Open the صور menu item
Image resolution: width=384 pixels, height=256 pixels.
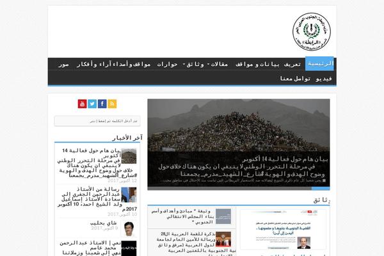[x=63, y=65]
